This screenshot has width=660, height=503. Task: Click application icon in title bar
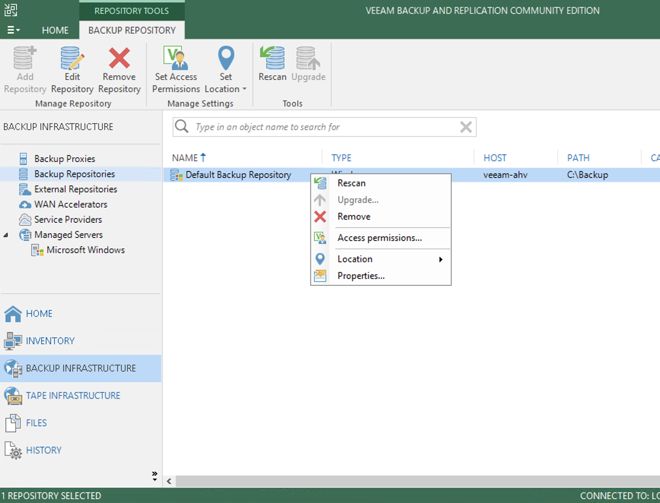[x=11, y=10]
